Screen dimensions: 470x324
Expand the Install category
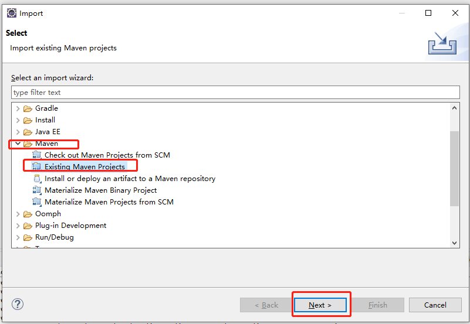18,120
